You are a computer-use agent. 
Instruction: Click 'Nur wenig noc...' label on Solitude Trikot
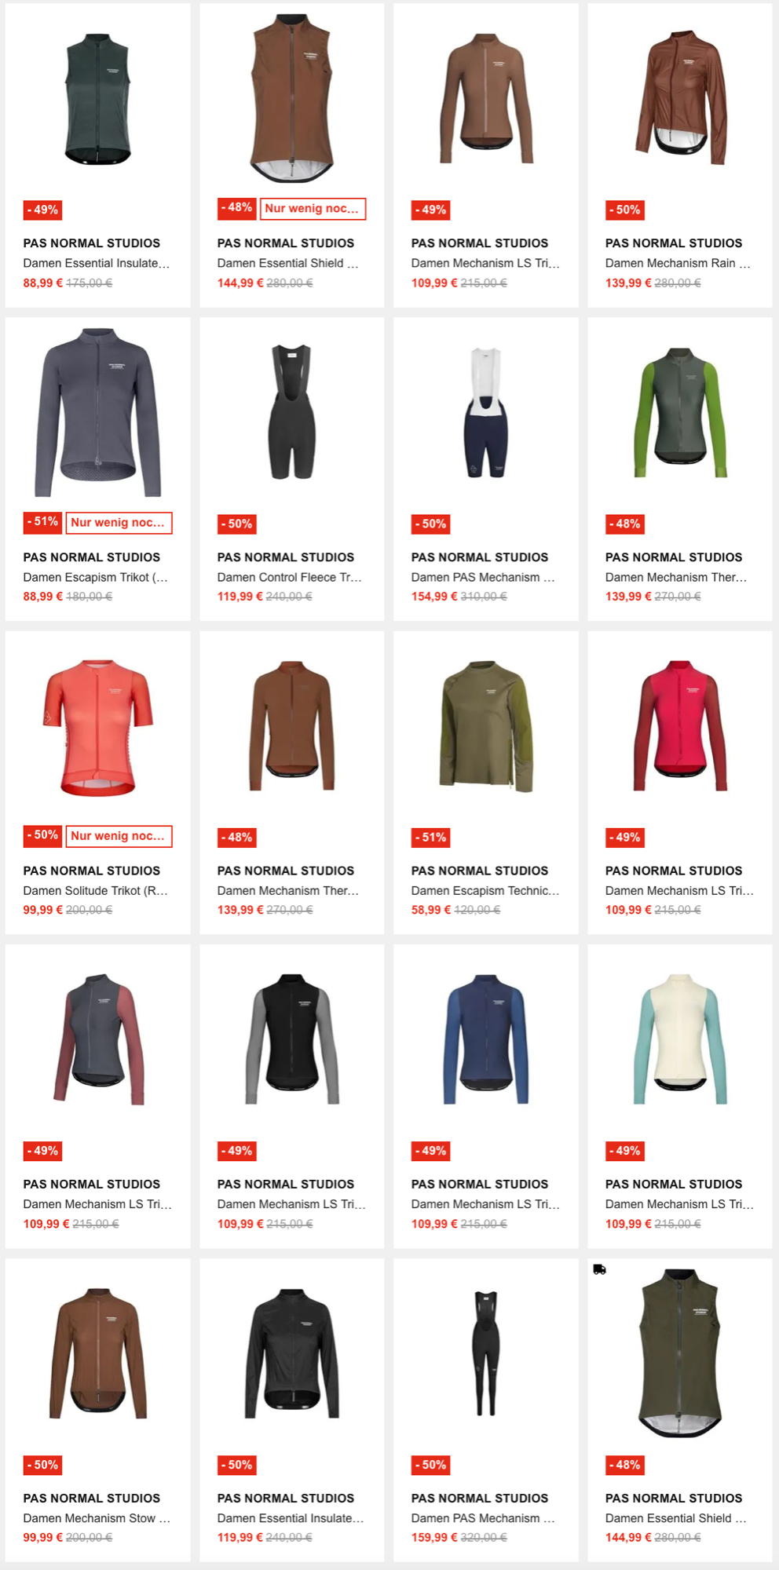pyautogui.click(x=119, y=836)
